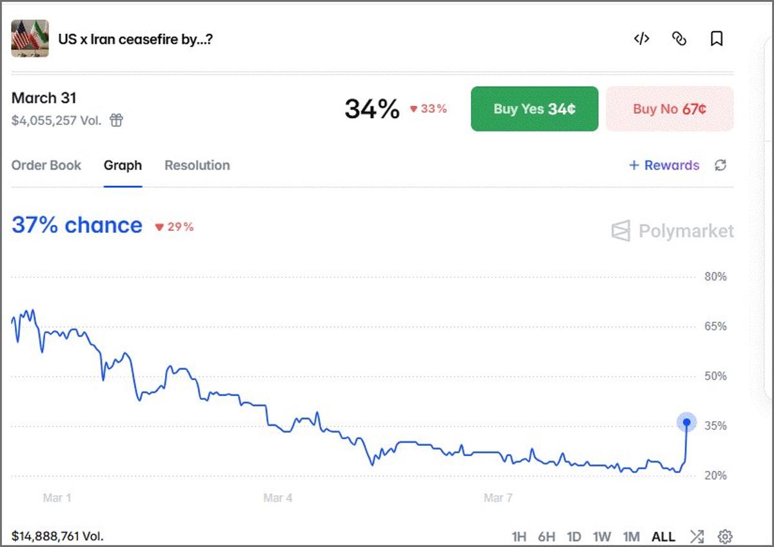Copy the market link icon

tap(679, 39)
